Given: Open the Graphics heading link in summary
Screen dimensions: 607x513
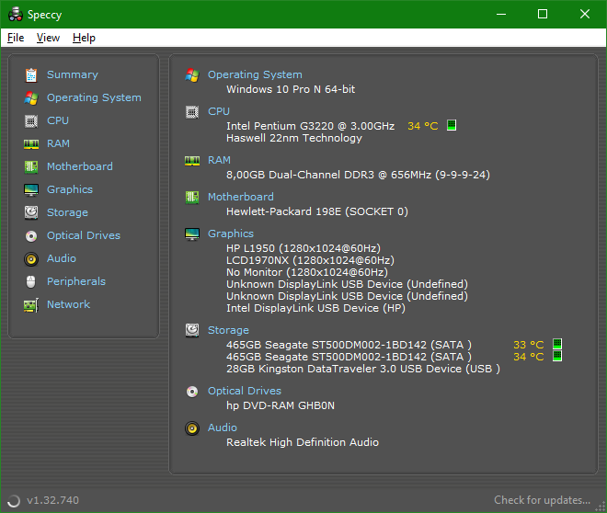Looking at the screenshot, I should click(x=231, y=234).
